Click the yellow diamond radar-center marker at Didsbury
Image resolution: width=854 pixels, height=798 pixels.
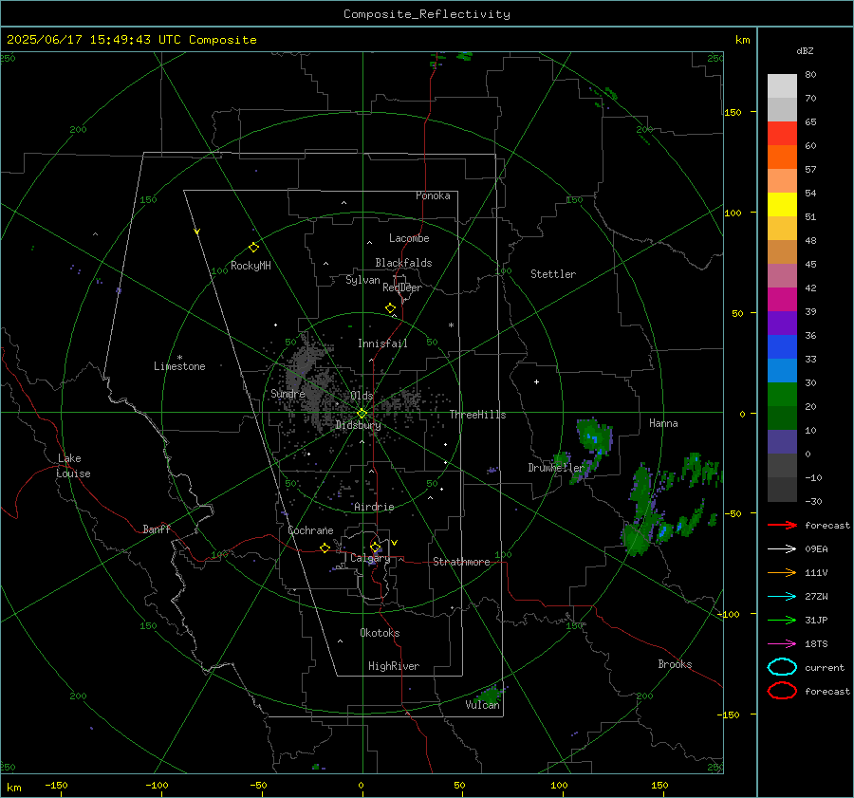pos(362,414)
